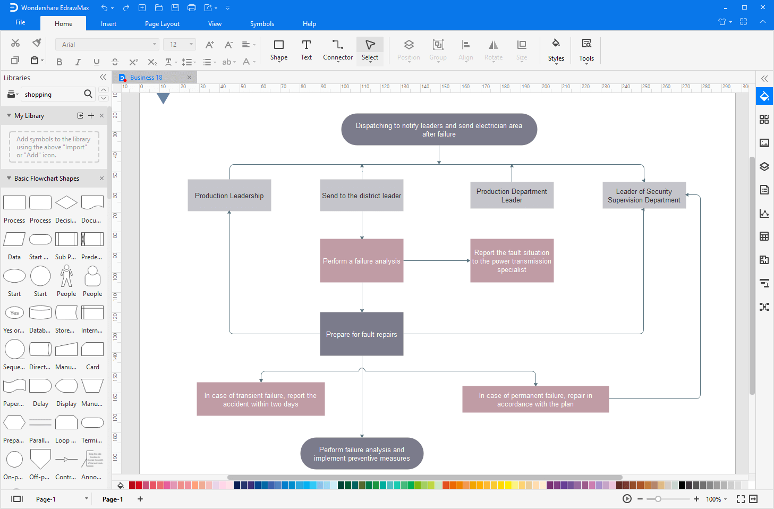Open the Tools menu in the ribbon
This screenshot has width=774, height=509.
(586, 50)
